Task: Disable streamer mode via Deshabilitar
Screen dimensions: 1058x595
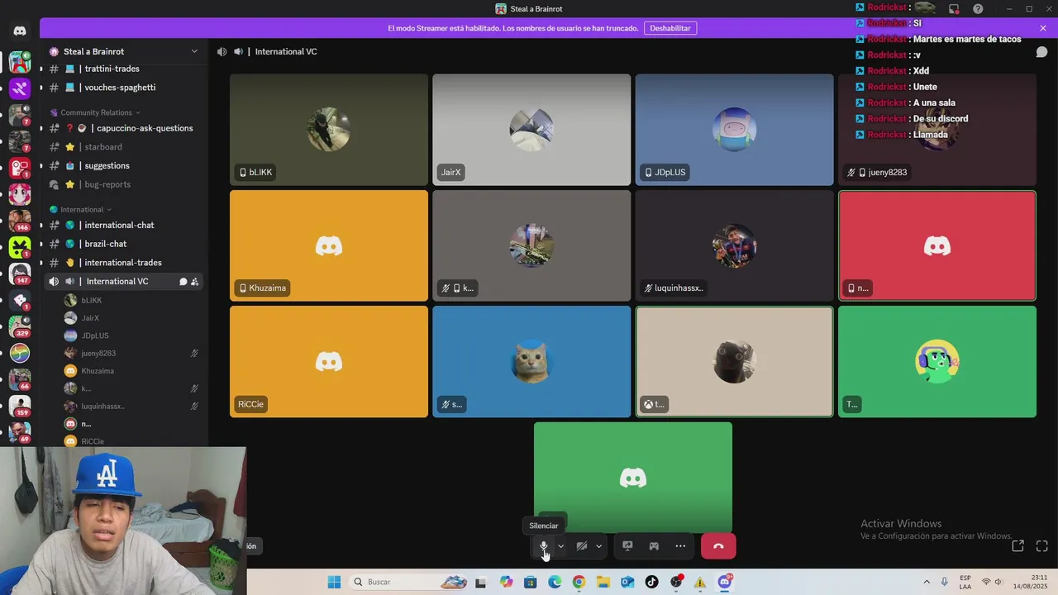Action: pos(670,28)
